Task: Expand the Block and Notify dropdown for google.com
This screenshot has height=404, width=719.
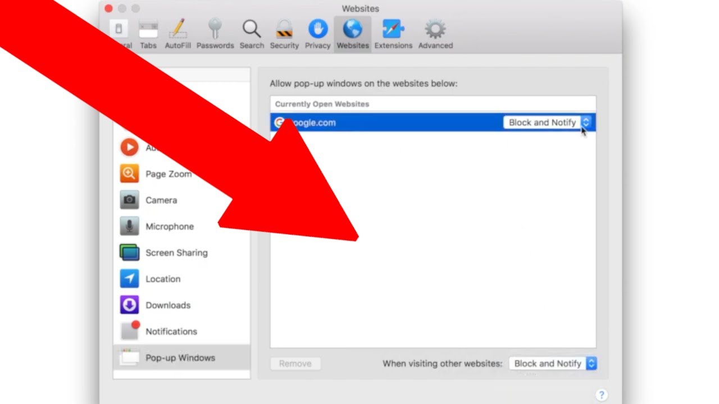Action: pyautogui.click(x=586, y=122)
